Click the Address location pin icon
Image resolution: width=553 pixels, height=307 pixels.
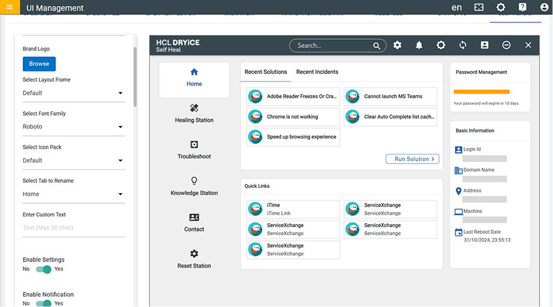click(458, 191)
